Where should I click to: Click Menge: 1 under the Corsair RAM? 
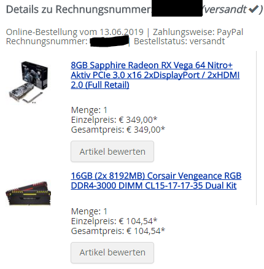pos(89,211)
